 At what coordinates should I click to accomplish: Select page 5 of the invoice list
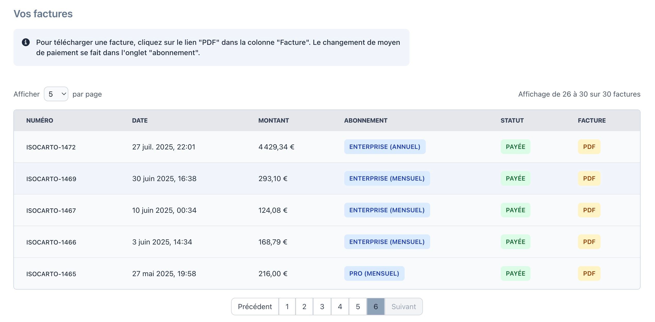[x=357, y=307]
